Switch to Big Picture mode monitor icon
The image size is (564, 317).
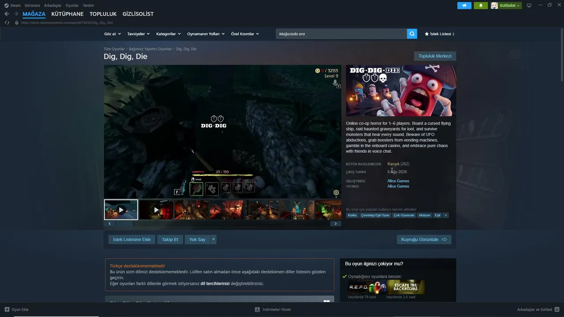529,5
